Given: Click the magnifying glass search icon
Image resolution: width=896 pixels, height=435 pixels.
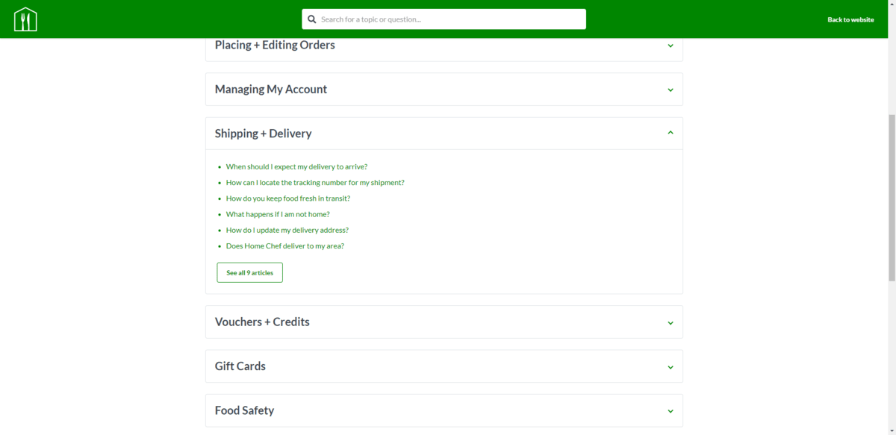Looking at the screenshot, I should [x=312, y=19].
